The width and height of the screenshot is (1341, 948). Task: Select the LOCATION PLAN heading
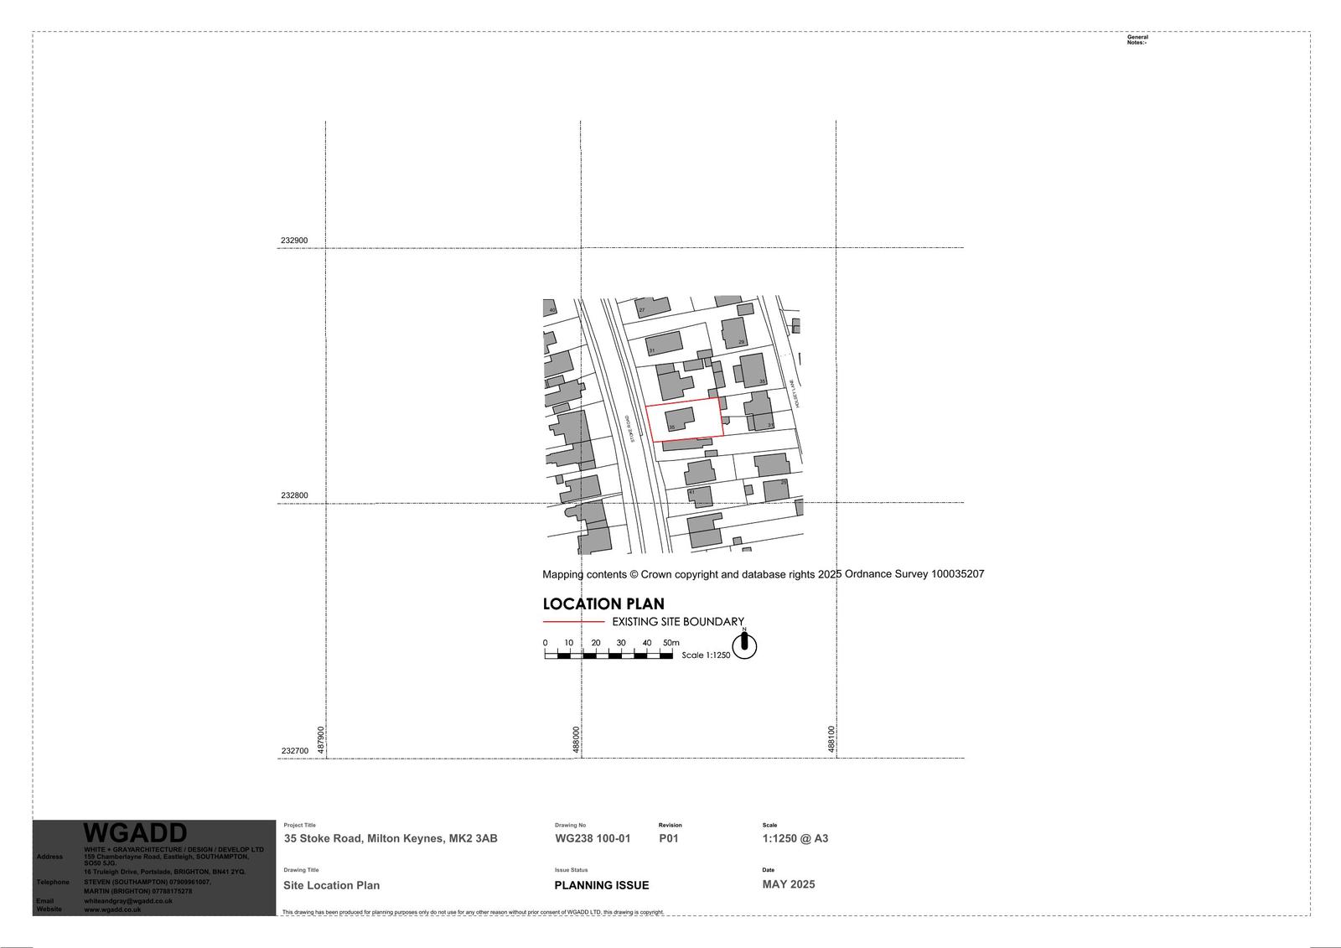pyautogui.click(x=603, y=604)
